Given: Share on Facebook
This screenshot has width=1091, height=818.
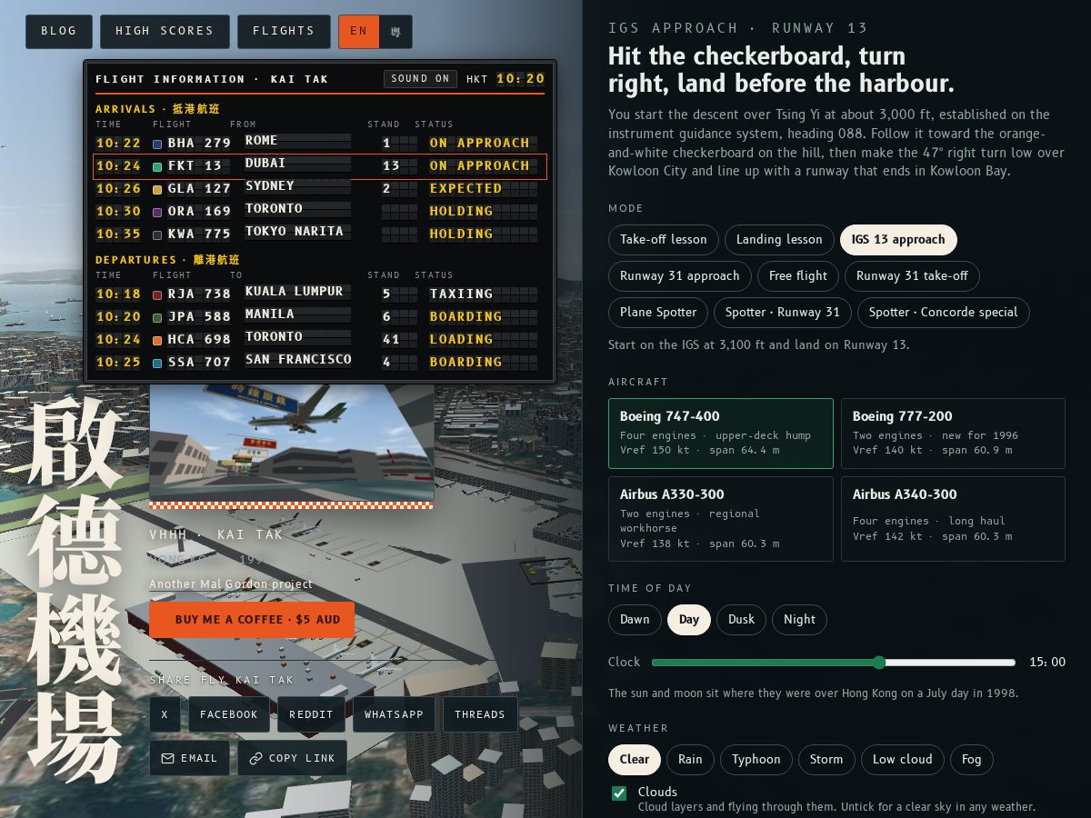Looking at the screenshot, I should [x=229, y=714].
